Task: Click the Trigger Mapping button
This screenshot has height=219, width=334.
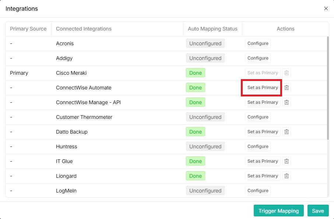Action: [279, 211]
